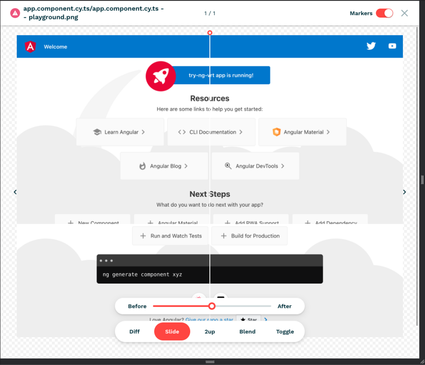
Task: Go to previous screenshot with left arrow
Action: [x=15, y=192]
